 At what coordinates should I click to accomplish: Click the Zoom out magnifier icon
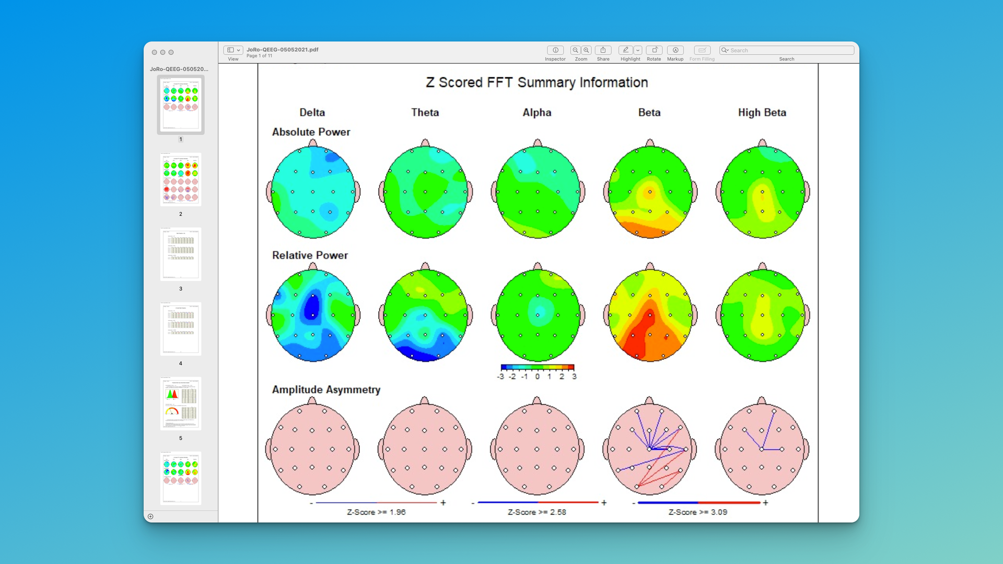pyautogui.click(x=575, y=50)
